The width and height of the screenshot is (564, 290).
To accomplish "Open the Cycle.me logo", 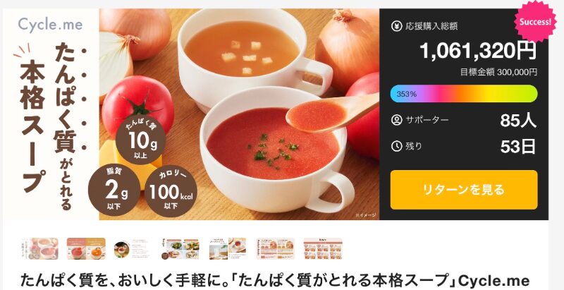I will 50,25.
